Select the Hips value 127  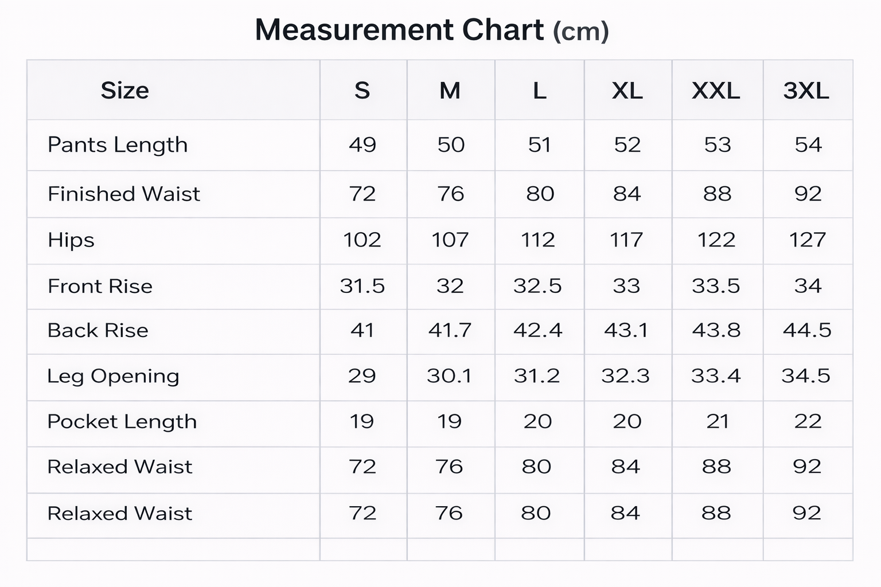pos(807,240)
